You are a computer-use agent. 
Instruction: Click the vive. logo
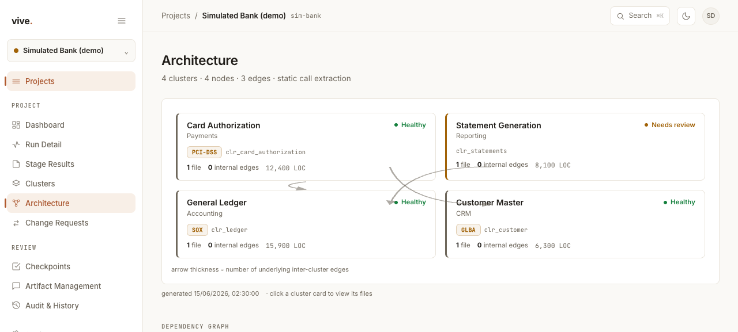[x=22, y=21]
